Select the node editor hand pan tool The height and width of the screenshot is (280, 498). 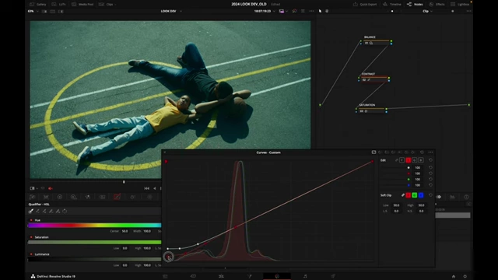pos(327,11)
